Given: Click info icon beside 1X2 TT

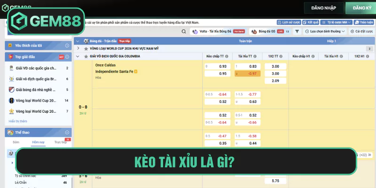Looking at the screenshot, I should (x=281, y=56).
